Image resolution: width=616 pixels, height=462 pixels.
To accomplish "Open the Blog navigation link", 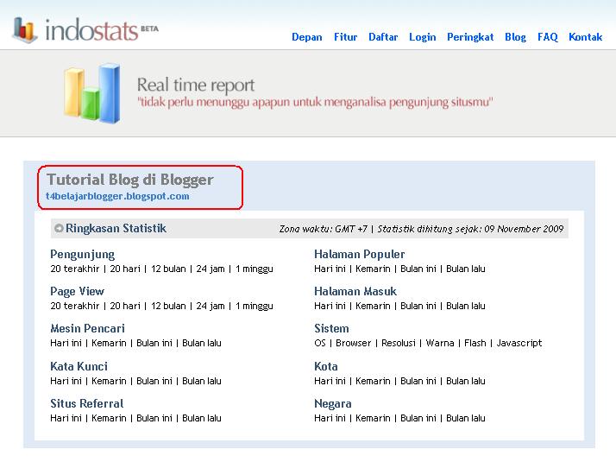I will pyautogui.click(x=515, y=37).
